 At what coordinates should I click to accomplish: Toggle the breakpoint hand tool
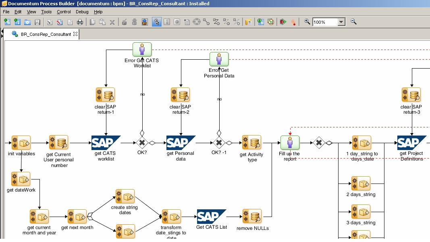pyautogui.click(x=293, y=22)
